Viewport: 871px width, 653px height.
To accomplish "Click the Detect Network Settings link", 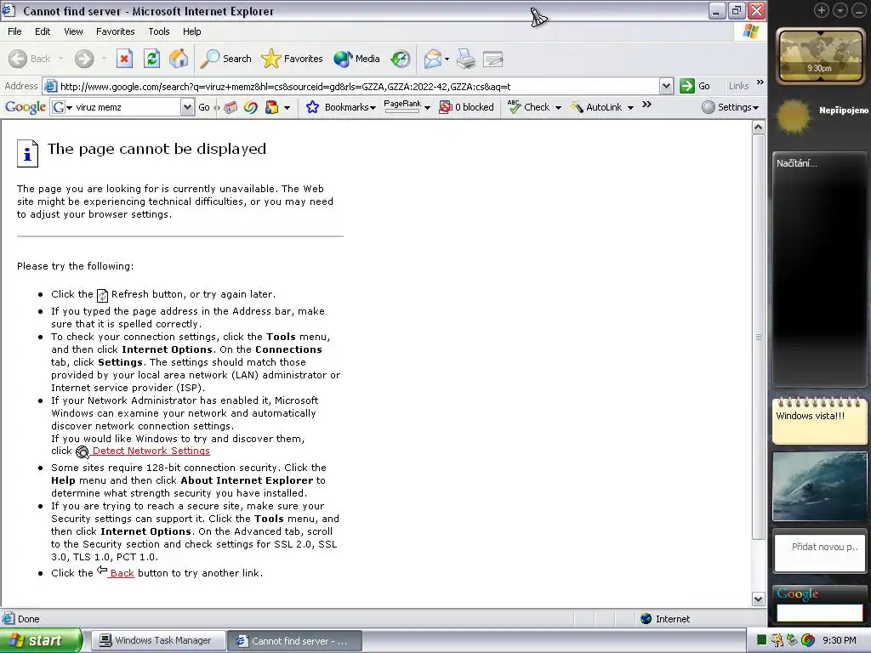I will 151,451.
